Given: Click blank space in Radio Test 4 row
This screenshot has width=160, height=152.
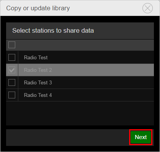Looking at the screenshot, I should (103, 95).
